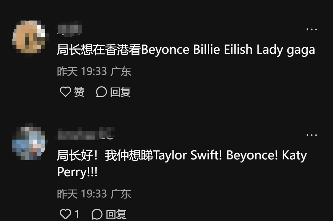
Task: Tap the heart icon on the Taylor Swift comment
Action: (x=66, y=214)
